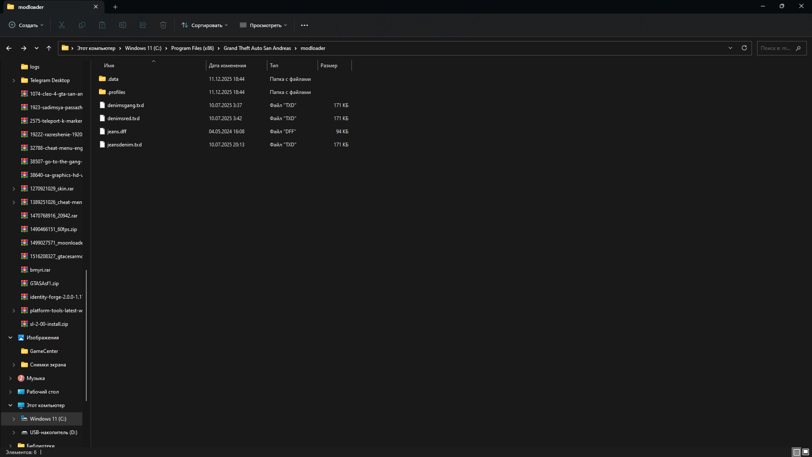
Task: Open a new tab with plus button
Action: [x=115, y=7]
